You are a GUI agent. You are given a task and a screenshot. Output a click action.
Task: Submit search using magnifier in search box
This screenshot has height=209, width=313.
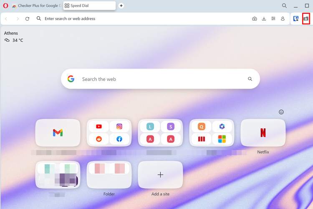pos(250,79)
